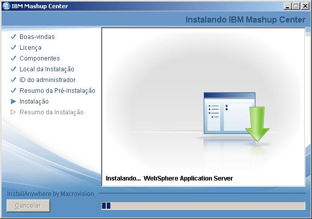Click the Resumo da Instalação step
Image resolution: width=312 pixels, height=219 pixels.
pos(51,112)
